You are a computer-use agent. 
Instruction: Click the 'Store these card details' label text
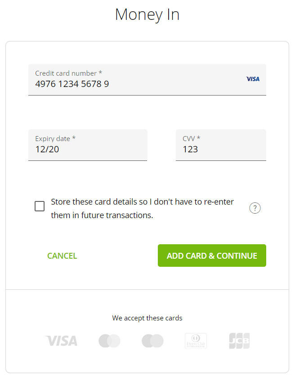[x=142, y=208]
